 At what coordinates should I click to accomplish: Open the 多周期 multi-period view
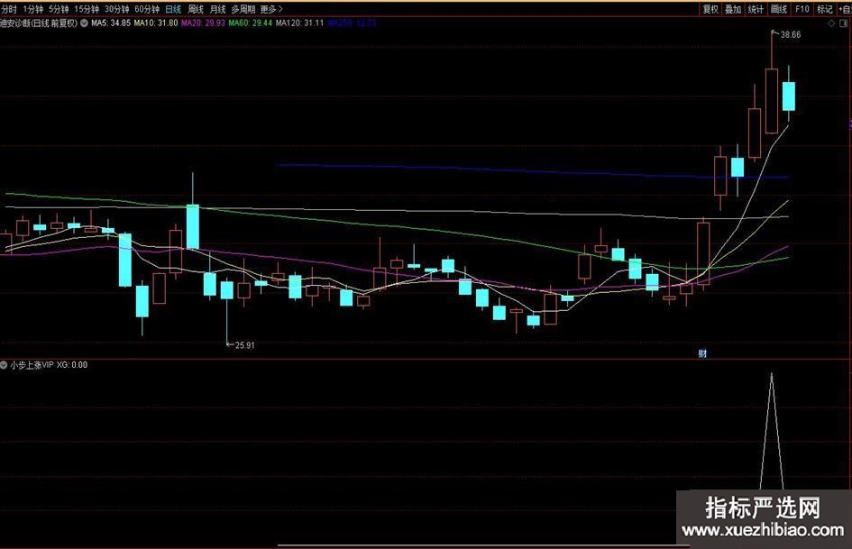click(x=243, y=9)
